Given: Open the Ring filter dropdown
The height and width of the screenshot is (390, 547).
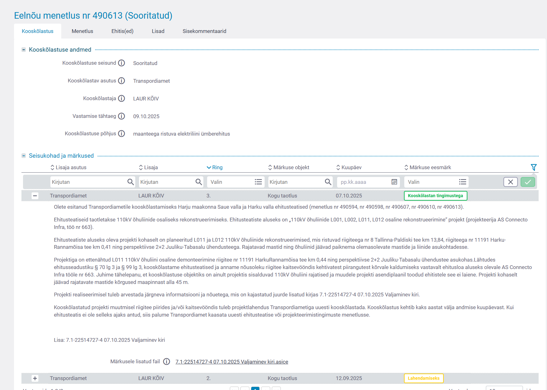Looking at the screenshot, I should point(235,182).
